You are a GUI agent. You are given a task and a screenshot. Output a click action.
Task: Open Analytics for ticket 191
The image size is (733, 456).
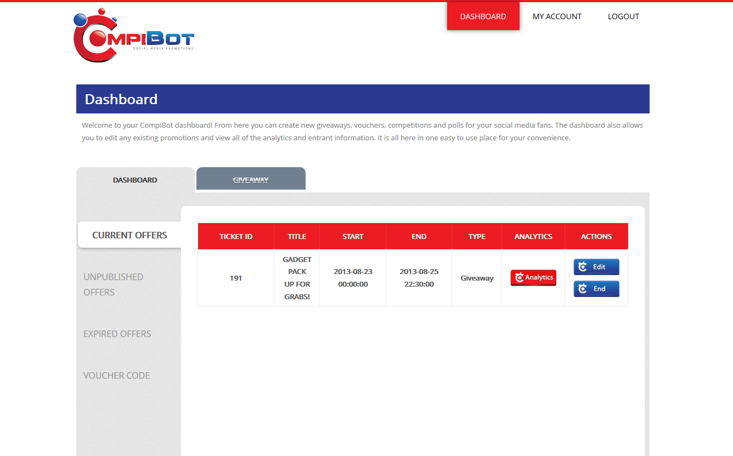click(533, 278)
